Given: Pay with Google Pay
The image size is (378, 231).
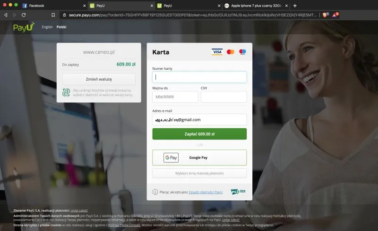Looking at the screenshot, I should pos(199,157).
